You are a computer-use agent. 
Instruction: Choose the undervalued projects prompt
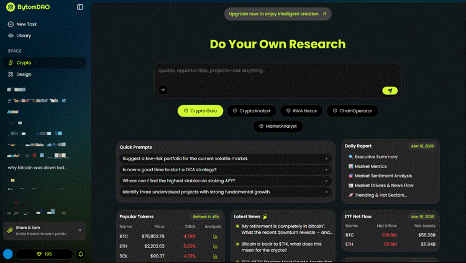click(x=226, y=192)
